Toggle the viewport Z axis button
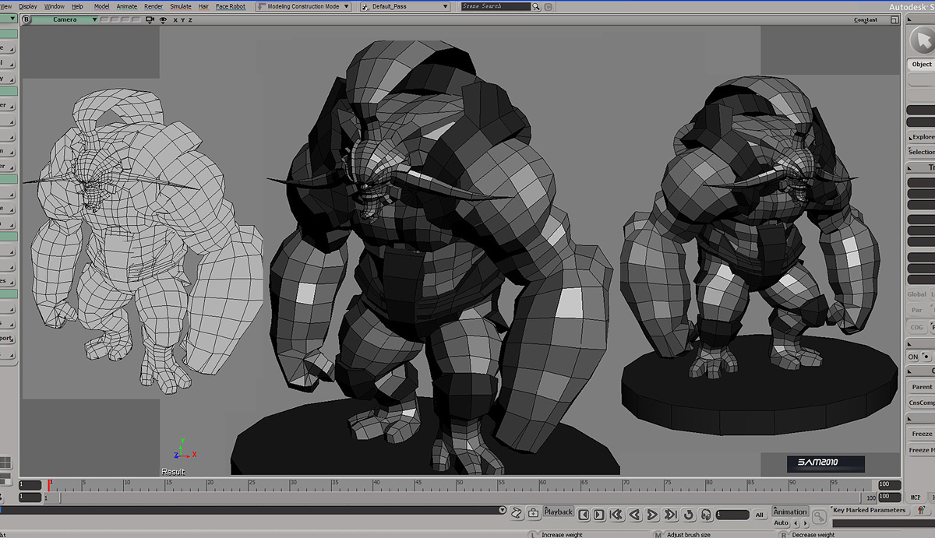Image resolution: width=935 pixels, height=538 pixels. pyautogui.click(x=191, y=20)
